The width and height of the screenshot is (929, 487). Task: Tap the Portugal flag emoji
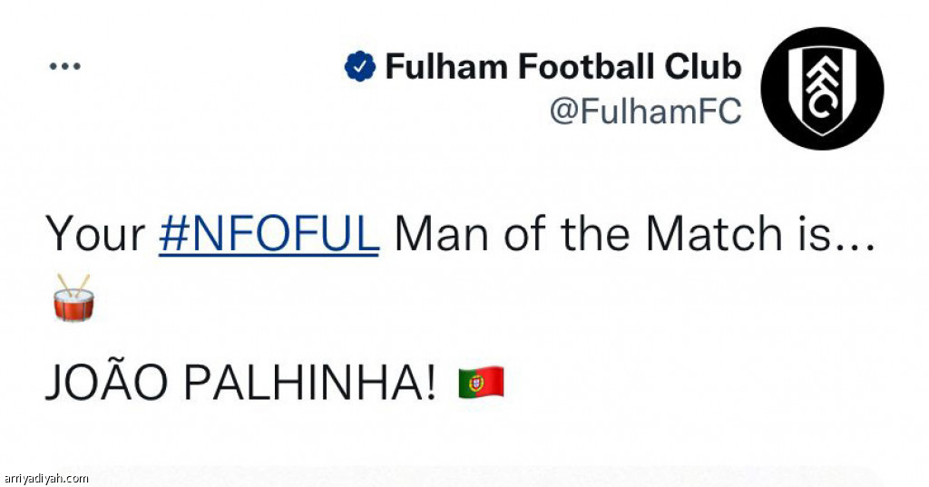[x=481, y=382]
